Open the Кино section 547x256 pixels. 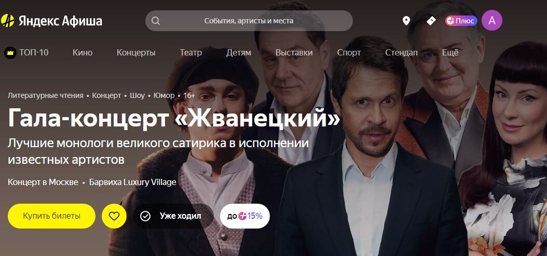(x=83, y=52)
